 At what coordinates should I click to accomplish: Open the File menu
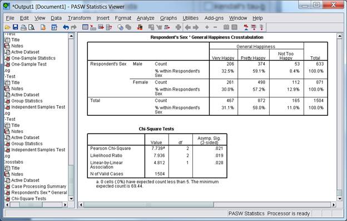(10, 18)
